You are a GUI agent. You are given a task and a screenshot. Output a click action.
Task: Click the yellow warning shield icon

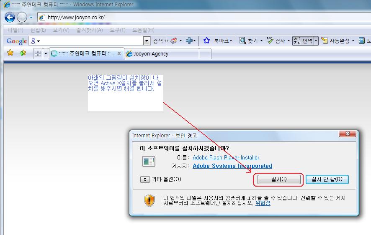[x=149, y=200]
